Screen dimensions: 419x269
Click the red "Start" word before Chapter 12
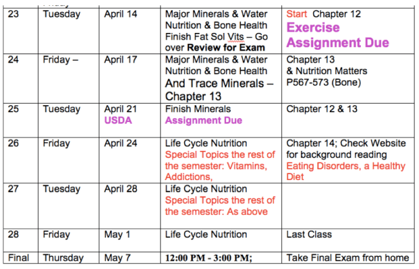pyautogui.click(x=297, y=14)
